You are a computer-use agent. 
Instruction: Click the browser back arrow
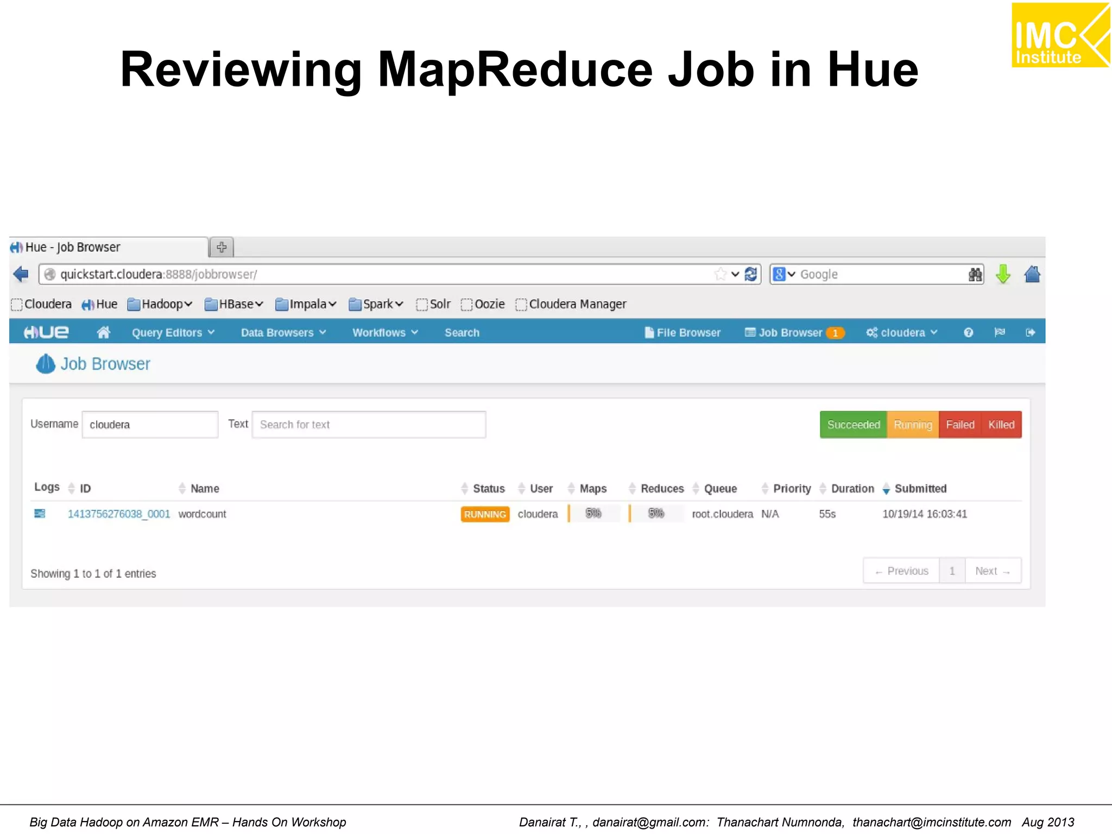pos(21,274)
